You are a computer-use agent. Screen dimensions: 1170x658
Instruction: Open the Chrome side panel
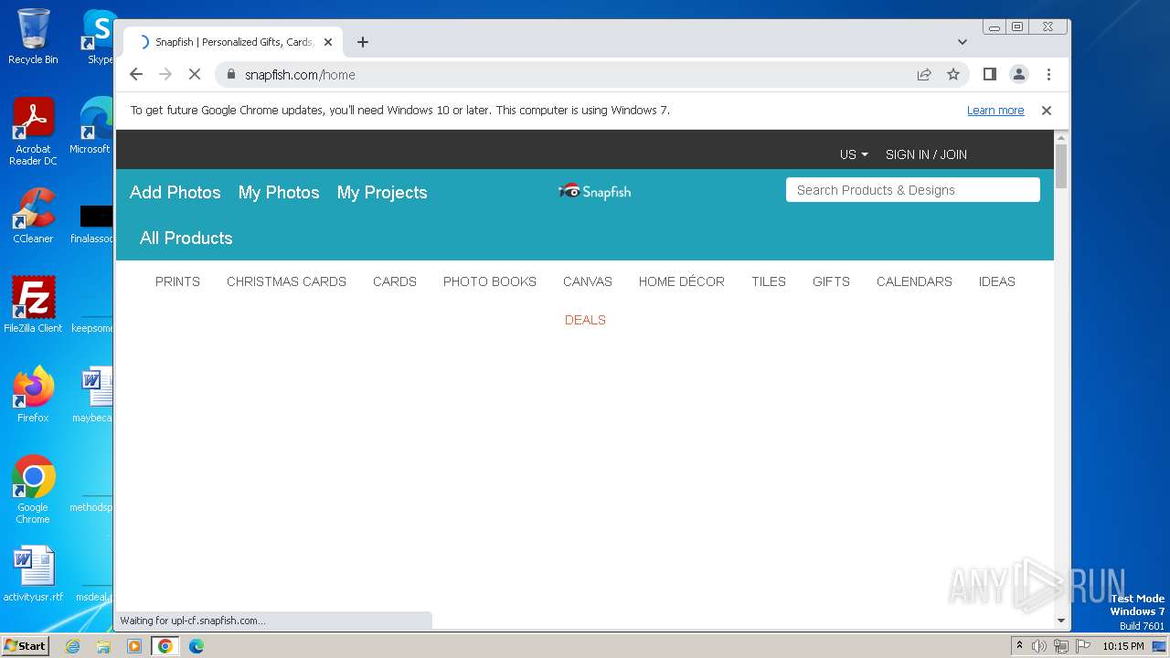pos(989,74)
